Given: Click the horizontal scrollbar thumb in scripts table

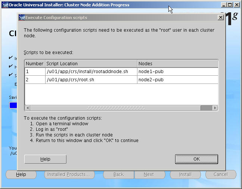Looking at the screenshot, I should pyautogui.click(x=115, y=108).
